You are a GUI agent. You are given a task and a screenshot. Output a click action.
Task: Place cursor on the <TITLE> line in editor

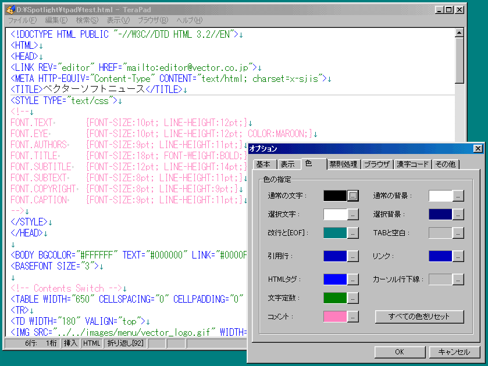click(99, 89)
